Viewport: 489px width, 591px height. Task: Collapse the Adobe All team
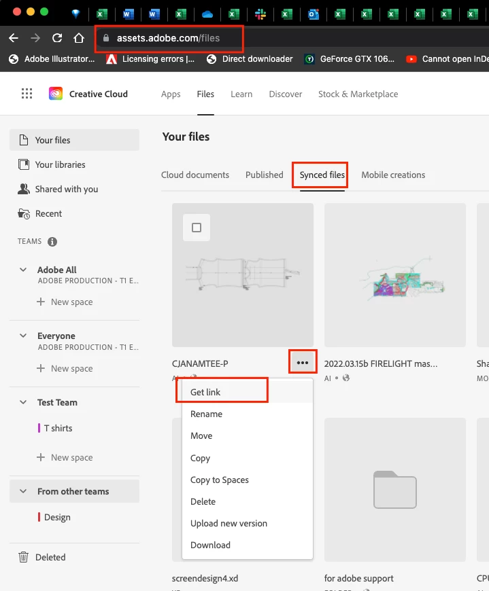[23, 270]
